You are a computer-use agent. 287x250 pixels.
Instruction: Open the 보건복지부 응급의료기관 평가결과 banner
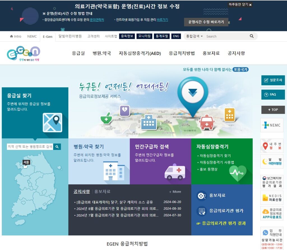(272, 182)
